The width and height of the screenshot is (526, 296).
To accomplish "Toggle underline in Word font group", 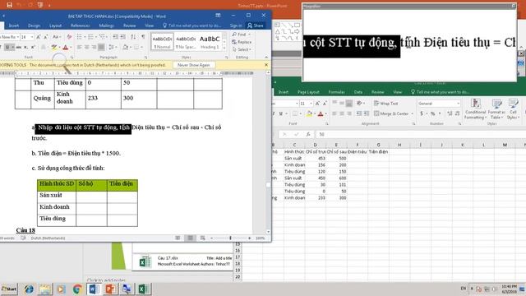I will 7,48.
